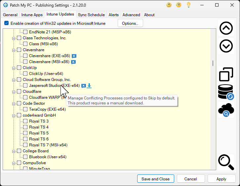Click the happy smiley feedback icon
Image resolution: width=240 pixels, height=186 pixels.
pos(169,5)
